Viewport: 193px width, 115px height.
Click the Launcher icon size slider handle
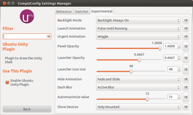[131, 71]
